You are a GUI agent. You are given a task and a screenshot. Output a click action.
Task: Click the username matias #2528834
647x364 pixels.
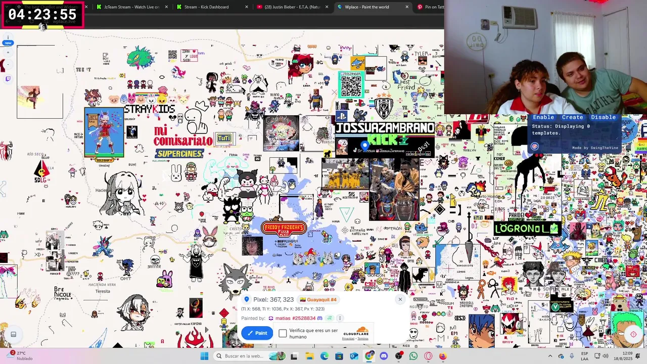[x=295, y=318]
